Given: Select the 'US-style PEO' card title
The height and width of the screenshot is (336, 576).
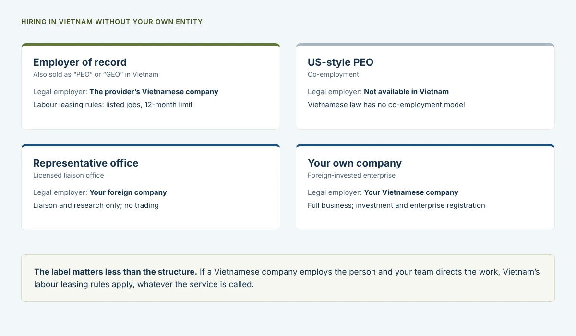Looking at the screenshot, I should click(x=340, y=62).
